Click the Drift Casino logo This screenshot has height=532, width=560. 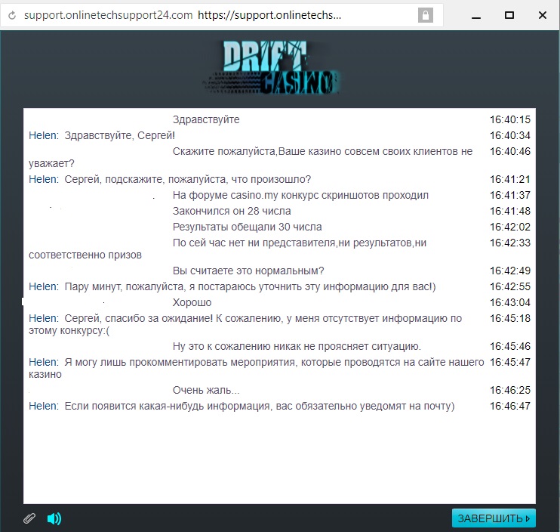tap(272, 67)
